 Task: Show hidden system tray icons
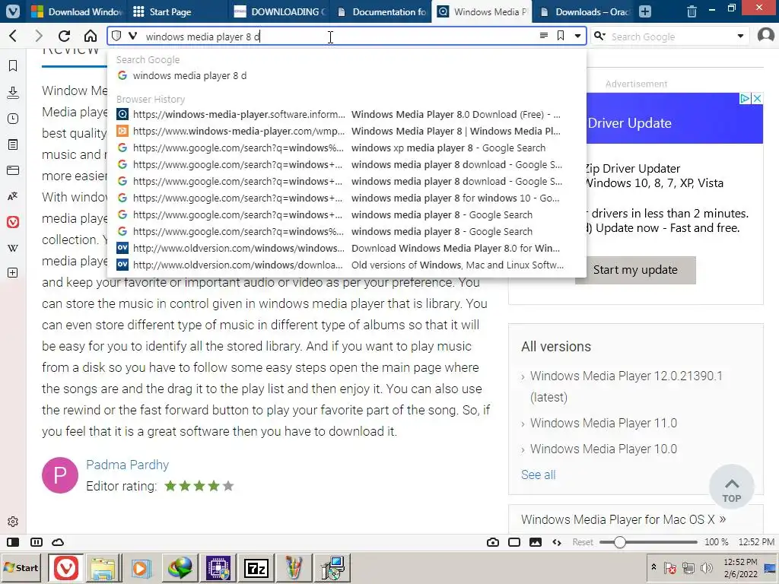pyautogui.click(x=653, y=567)
